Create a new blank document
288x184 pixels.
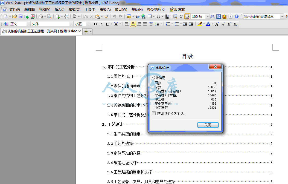[x=6, y=16]
